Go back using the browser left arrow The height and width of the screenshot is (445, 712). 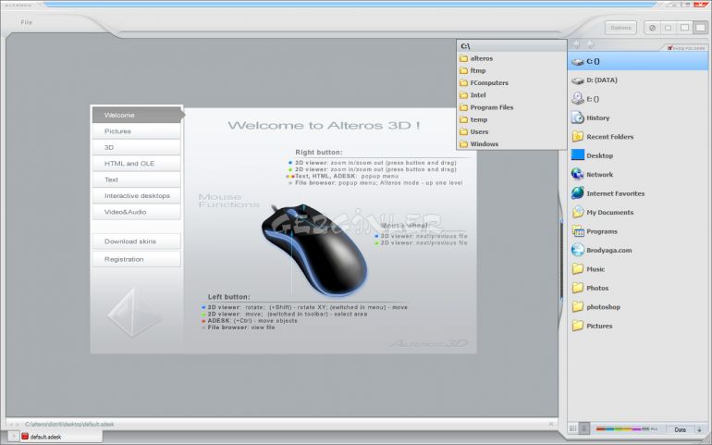point(576,44)
